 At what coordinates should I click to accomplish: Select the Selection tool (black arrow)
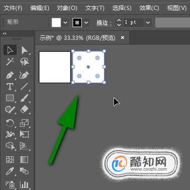pos(10,50)
